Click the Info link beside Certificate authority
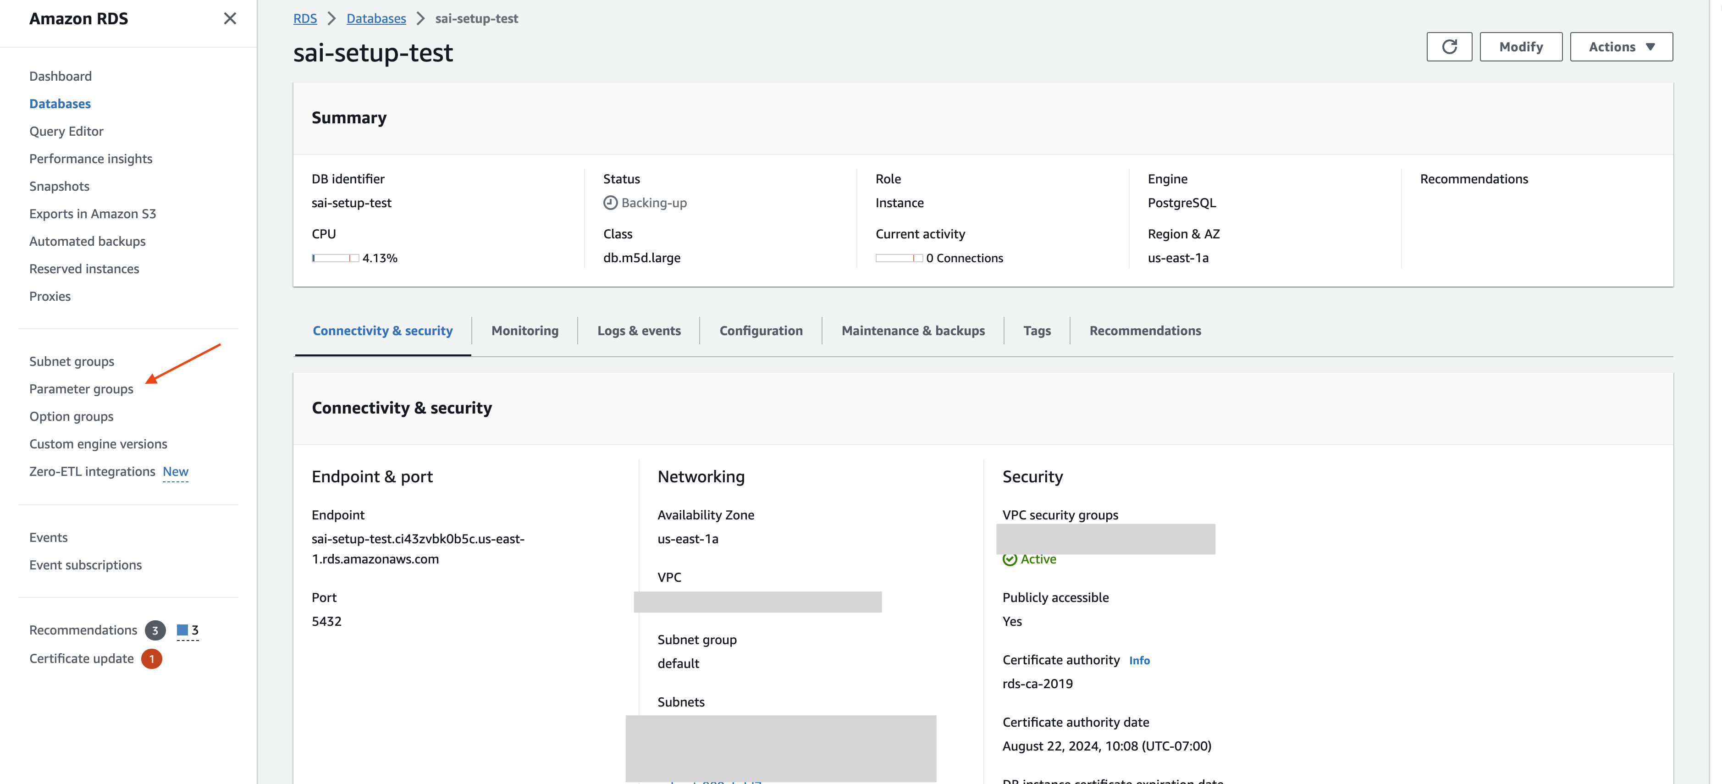The width and height of the screenshot is (1722, 784). coord(1139,660)
